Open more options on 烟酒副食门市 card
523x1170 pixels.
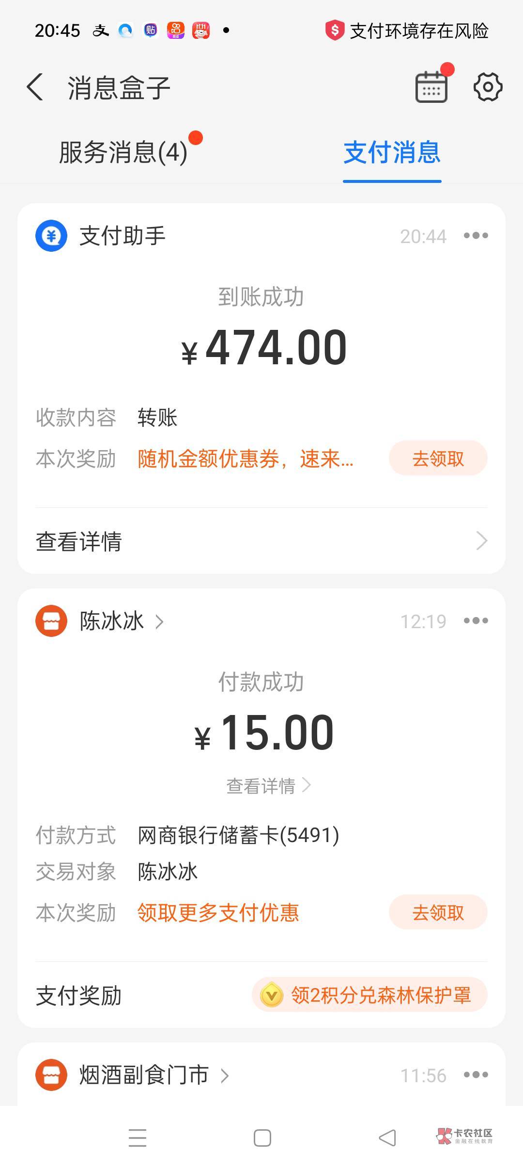[x=476, y=1075]
